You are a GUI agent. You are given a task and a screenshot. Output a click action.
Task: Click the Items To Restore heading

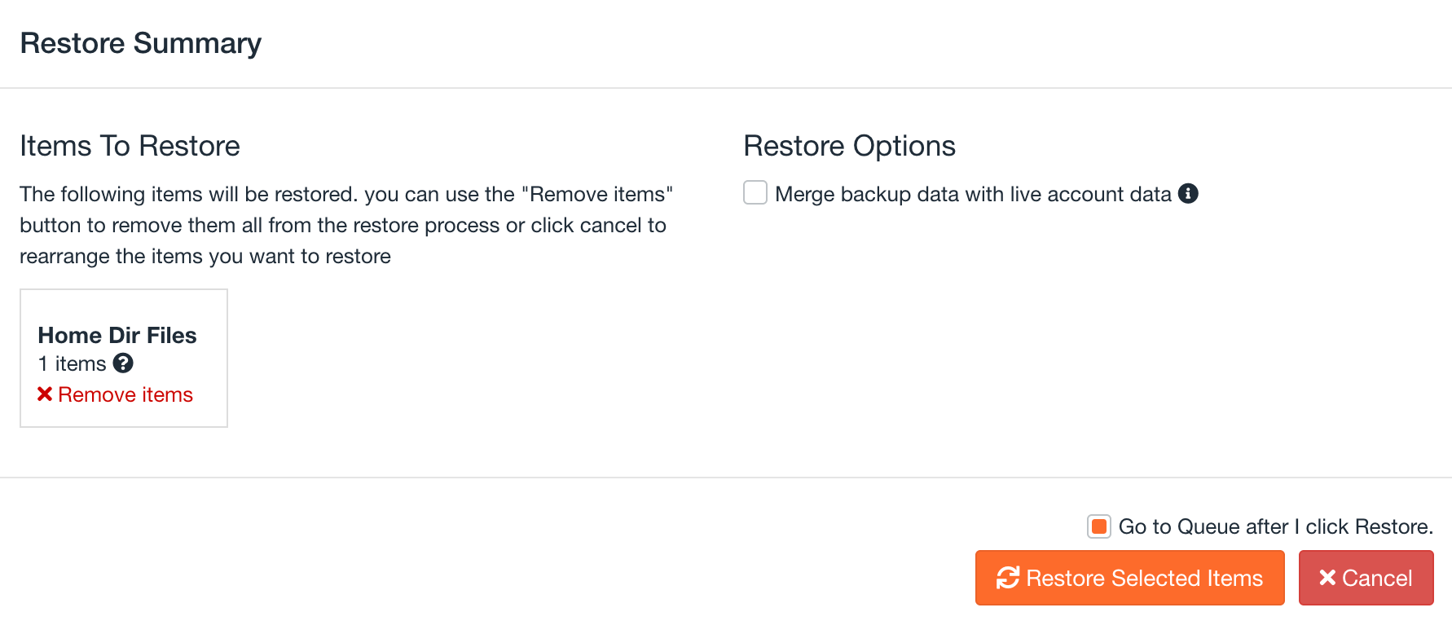(x=130, y=146)
